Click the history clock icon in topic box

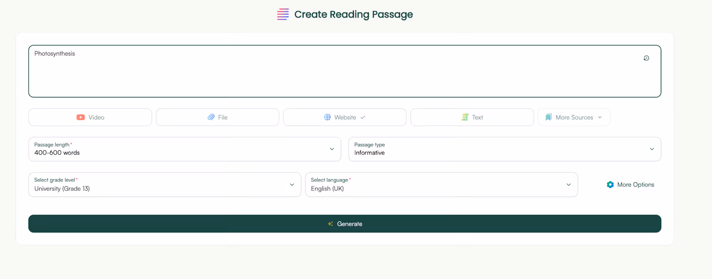[x=646, y=58]
